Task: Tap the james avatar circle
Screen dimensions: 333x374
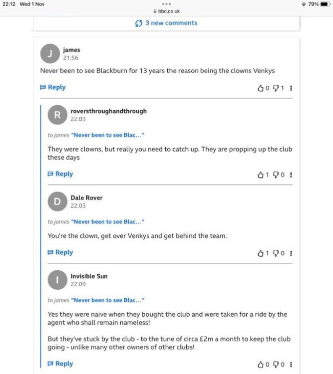Action: pyautogui.click(x=49, y=53)
